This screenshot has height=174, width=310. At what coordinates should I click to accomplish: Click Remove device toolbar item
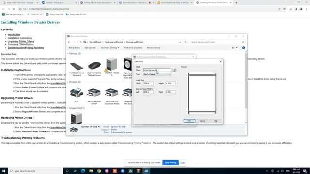tap(154, 48)
